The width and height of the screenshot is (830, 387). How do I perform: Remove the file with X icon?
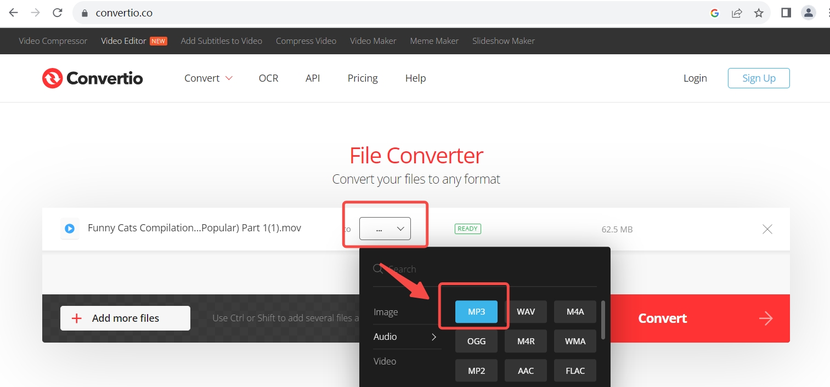pyautogui.click(x=767, y=229)
